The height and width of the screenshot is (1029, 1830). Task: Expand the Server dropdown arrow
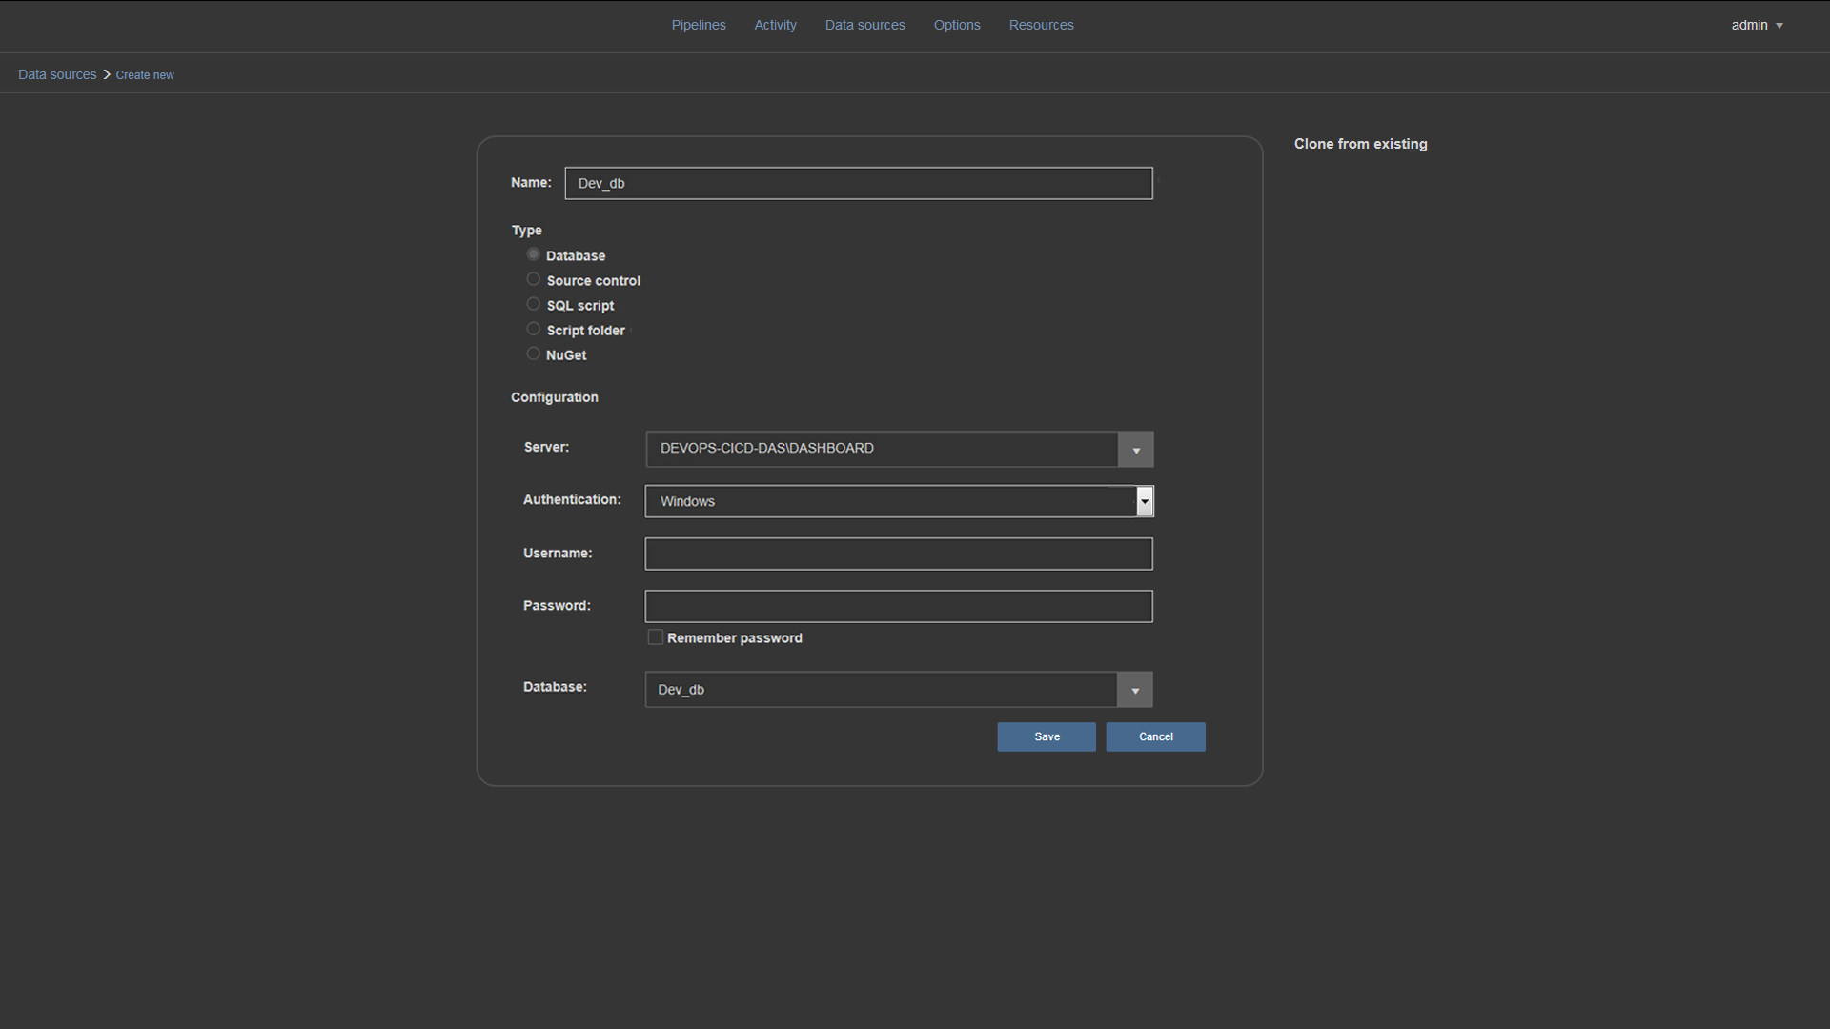(x=1135, y=450)
